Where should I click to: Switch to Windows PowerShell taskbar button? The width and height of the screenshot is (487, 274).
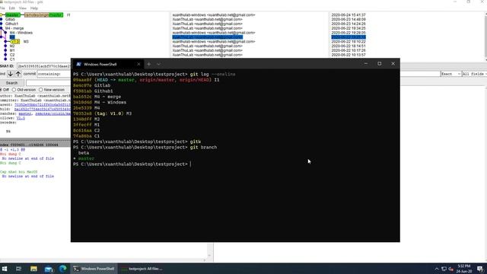(x=94, y=269)
